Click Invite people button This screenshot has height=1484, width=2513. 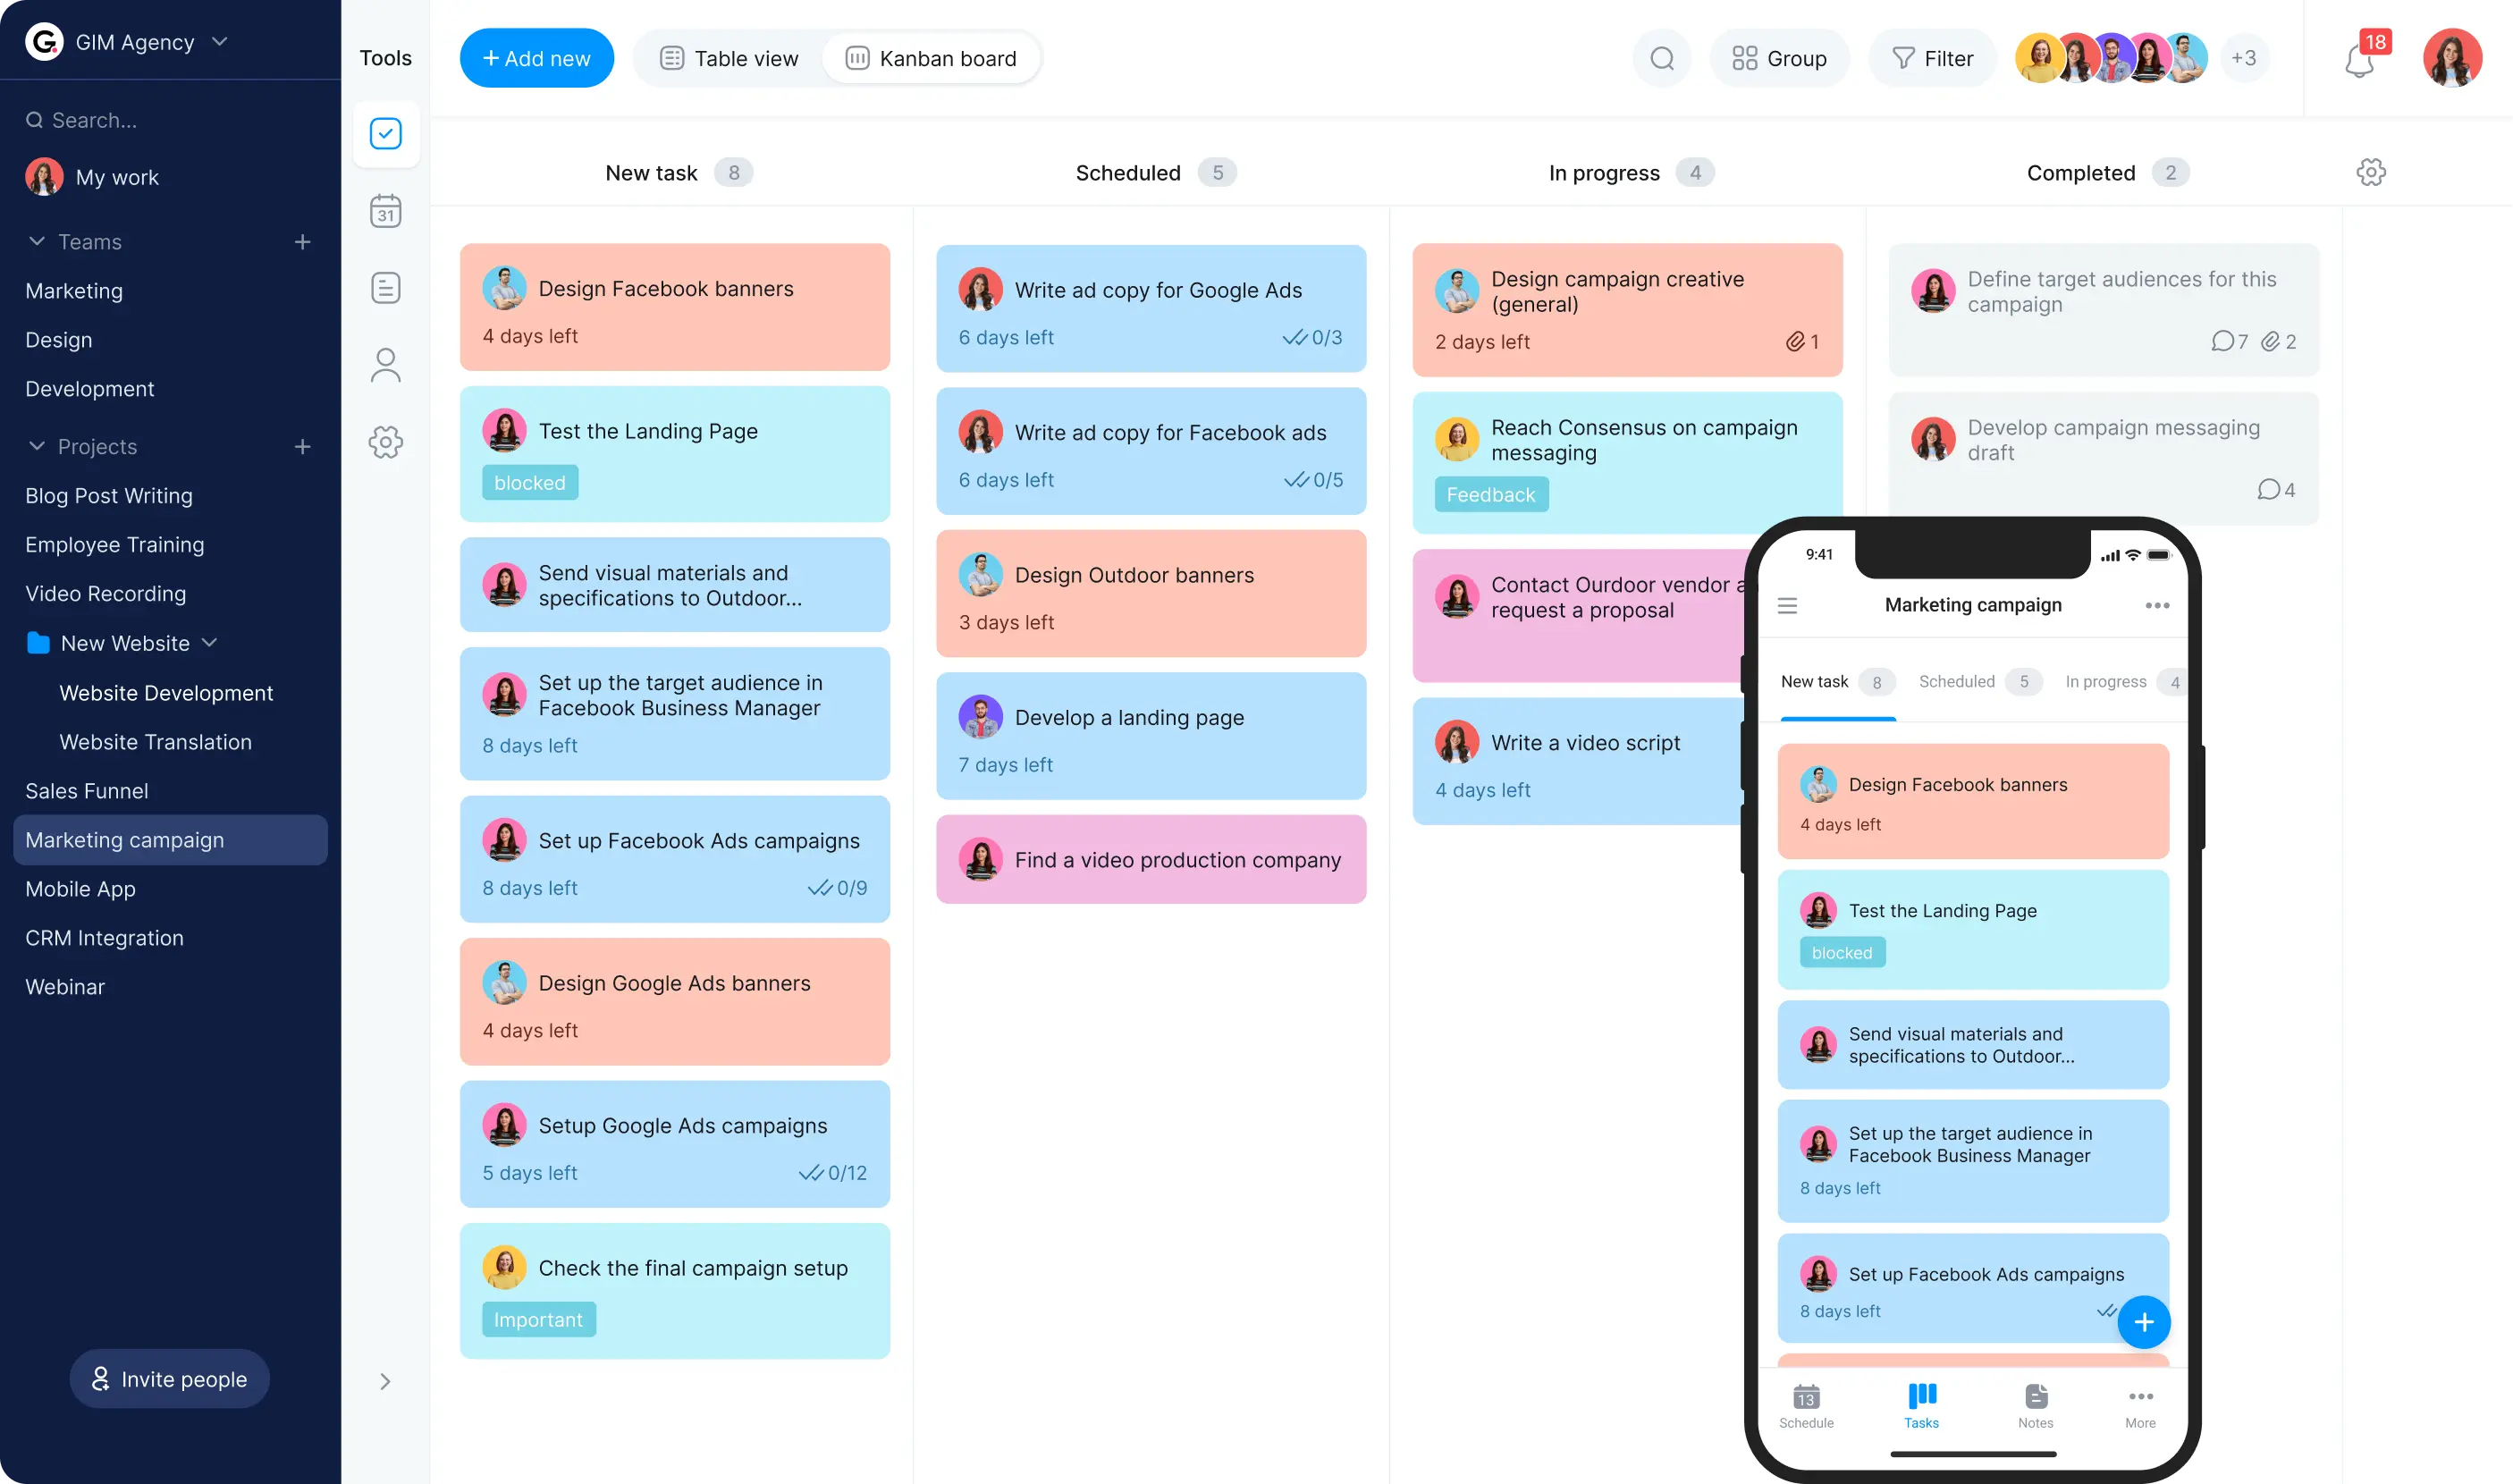pos(170,1378)
